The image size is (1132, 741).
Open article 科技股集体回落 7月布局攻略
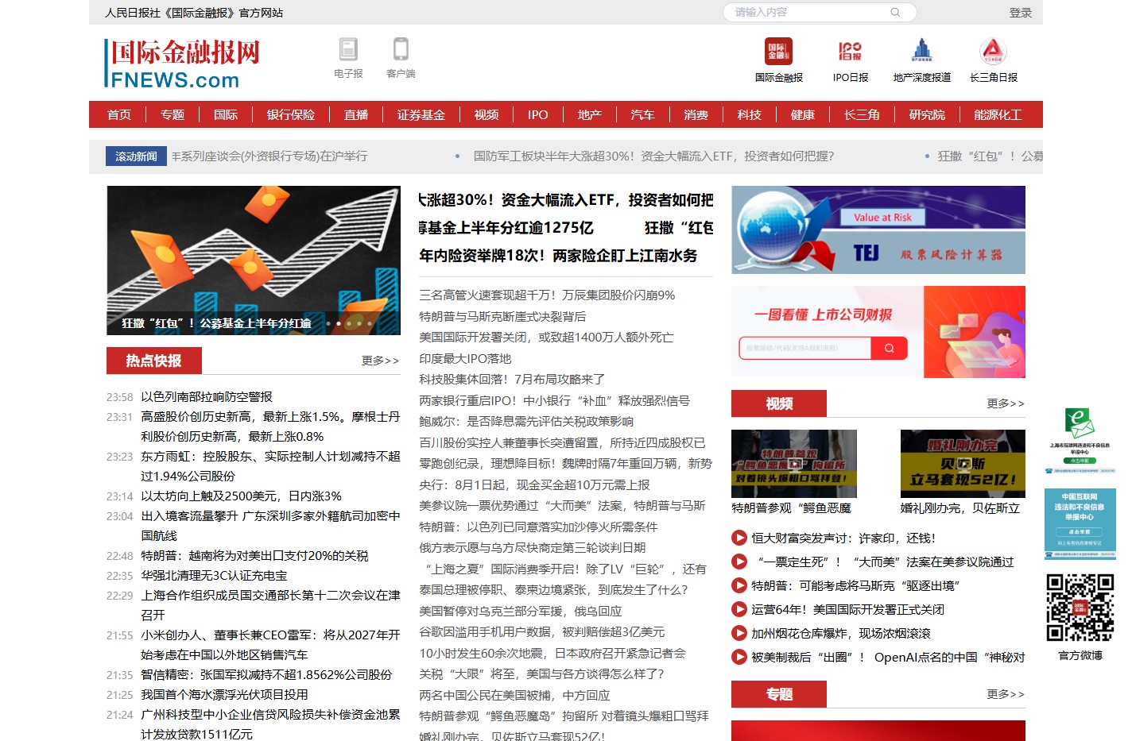coord(512,380)
